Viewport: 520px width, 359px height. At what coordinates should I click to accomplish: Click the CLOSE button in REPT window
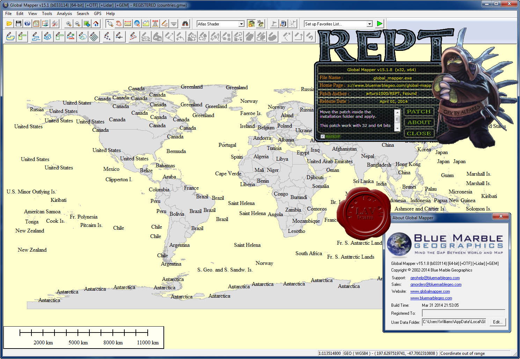point(419,133)
